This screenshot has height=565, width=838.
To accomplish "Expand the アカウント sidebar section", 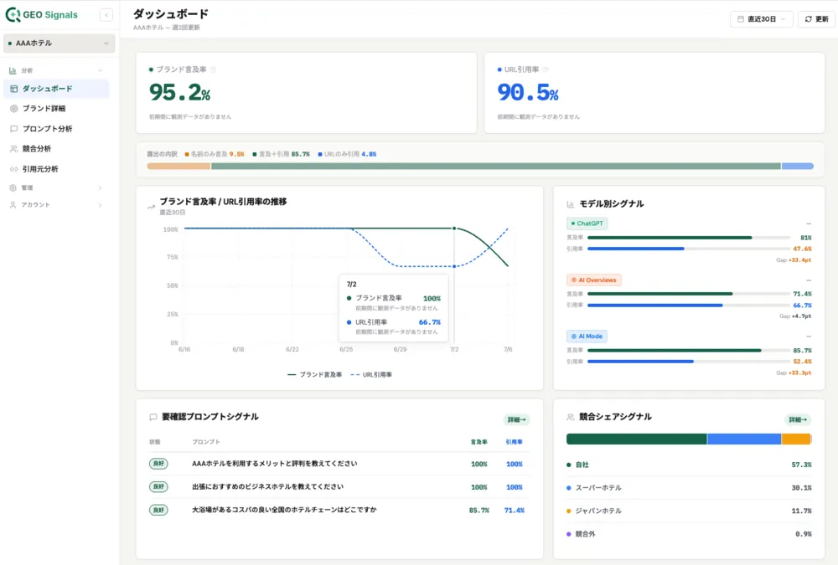I will click(56, 205).
